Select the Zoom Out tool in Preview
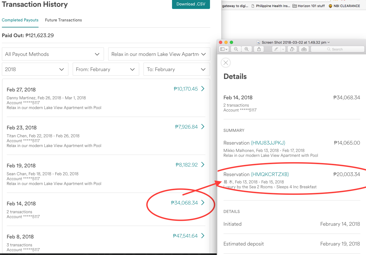 coord(236,49)
